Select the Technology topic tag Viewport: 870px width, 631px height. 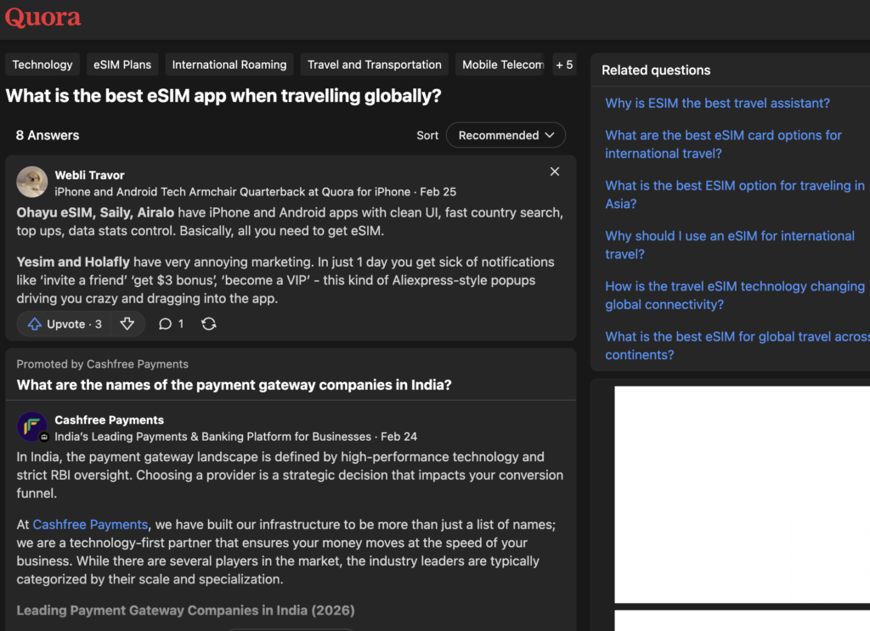pos(42,65)
